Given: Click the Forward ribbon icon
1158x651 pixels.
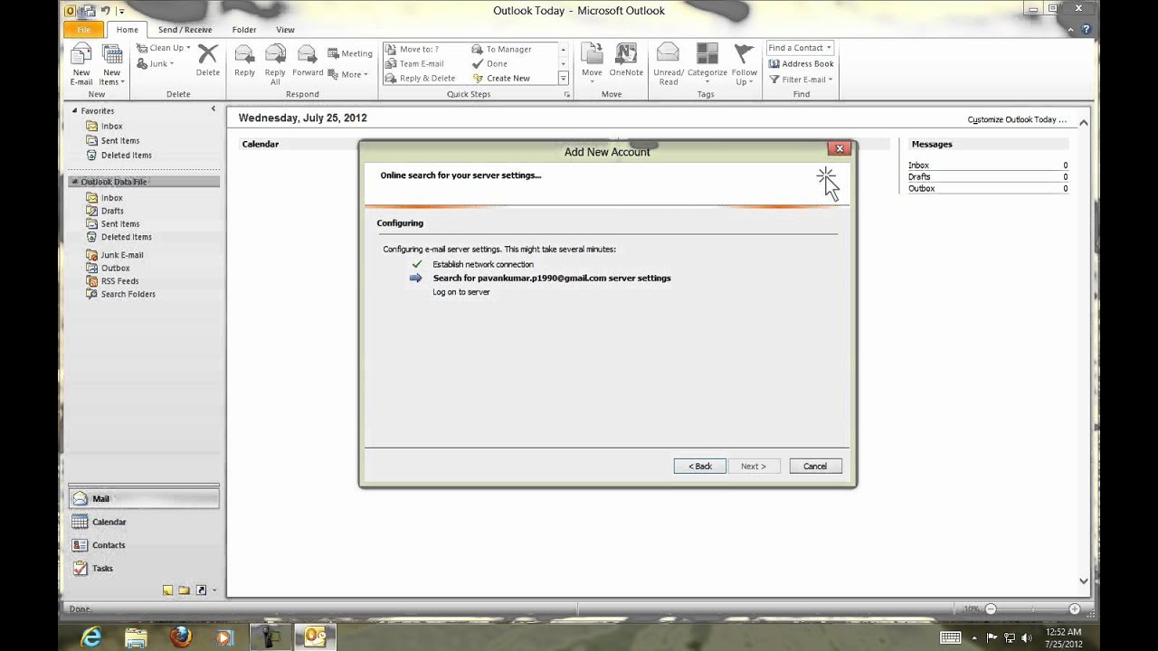Looking at the screenshot, I should [308, 60].
